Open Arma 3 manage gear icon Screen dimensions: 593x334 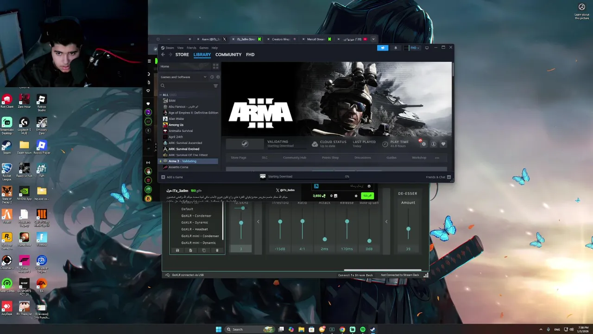pos(423,144)
